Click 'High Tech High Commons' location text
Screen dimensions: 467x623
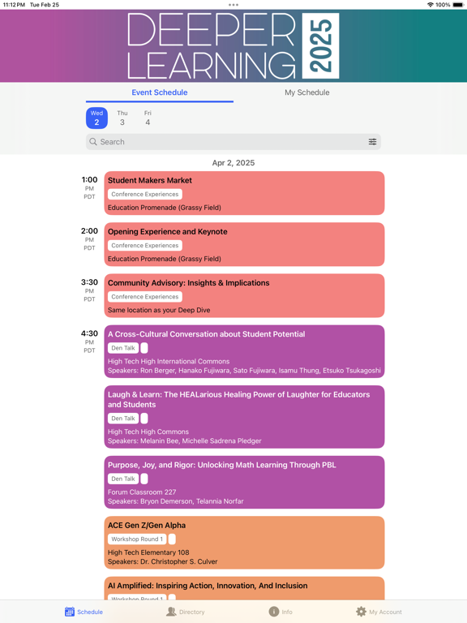(x=148, y=432)
